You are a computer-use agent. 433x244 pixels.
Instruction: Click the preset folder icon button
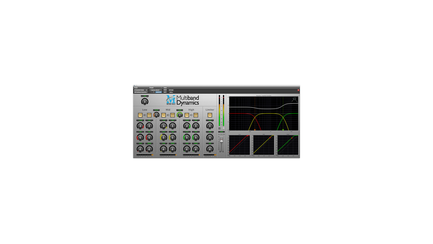click(154, 92)
